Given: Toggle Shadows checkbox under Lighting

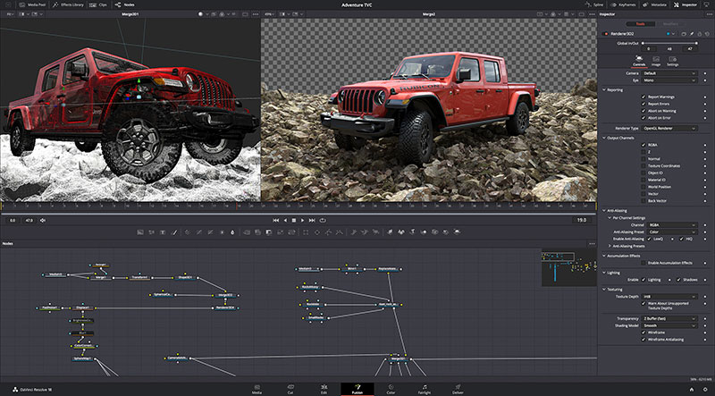Looking at the screenshot, I should click(678, 280).
